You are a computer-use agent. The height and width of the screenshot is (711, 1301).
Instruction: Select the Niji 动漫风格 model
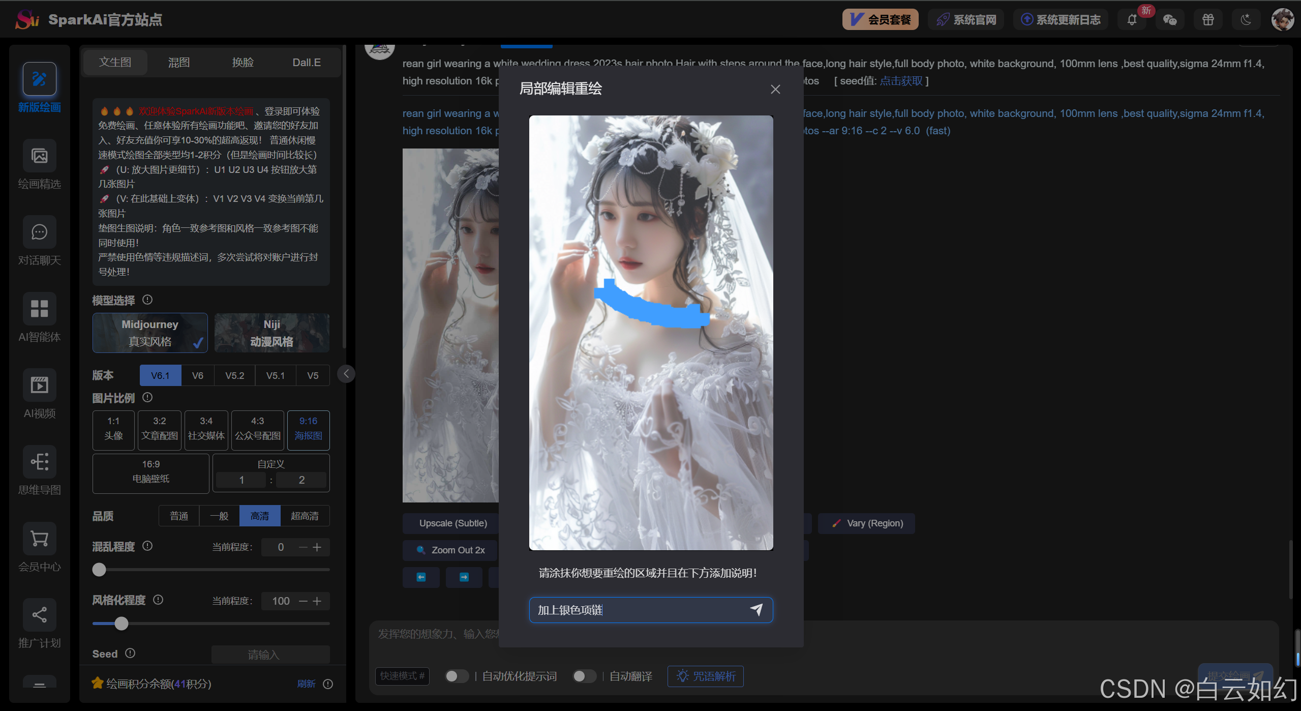[x=271, y=333]
